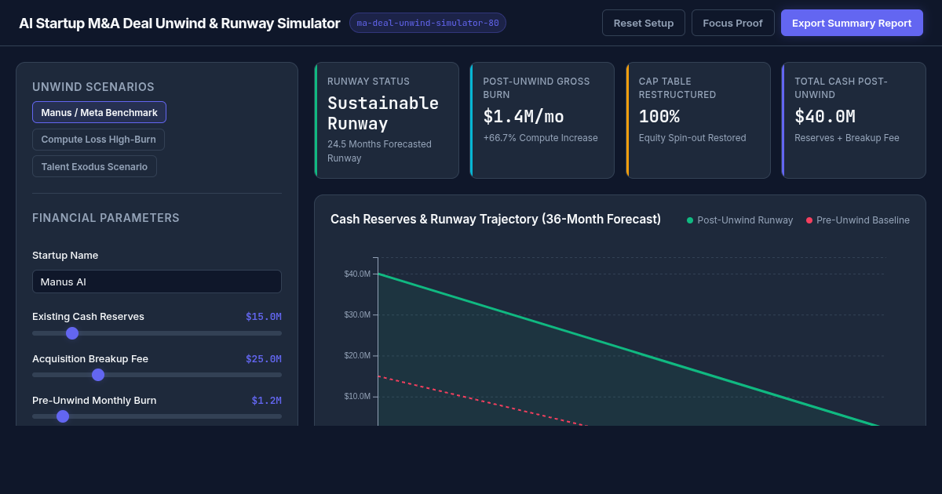Click the 24.5 Months Forecasted Runway text
Image resolution: width=942 pixels, height=494 pixels.
(x=379, y=151)
